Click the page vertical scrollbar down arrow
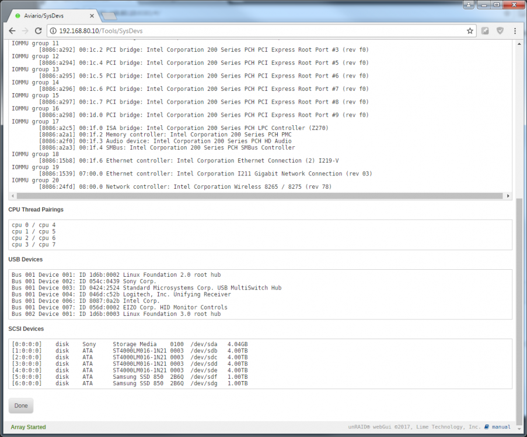The width and height of the screenshot is (527, 437). [x=519, y=429]
